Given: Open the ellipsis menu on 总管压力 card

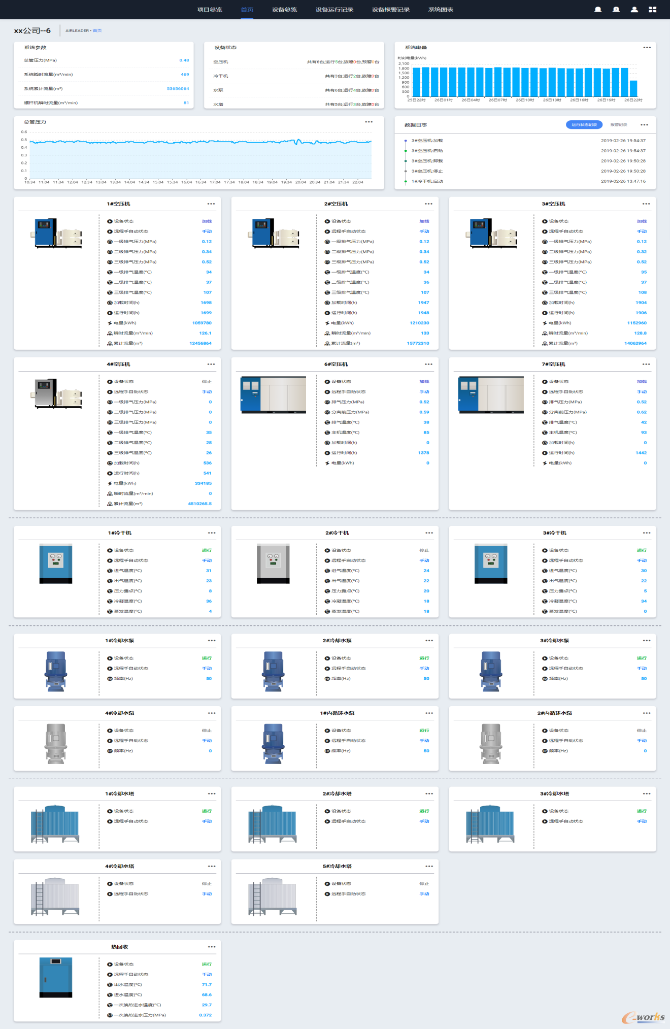Looking at the screenshot, I should pos(369,122).
